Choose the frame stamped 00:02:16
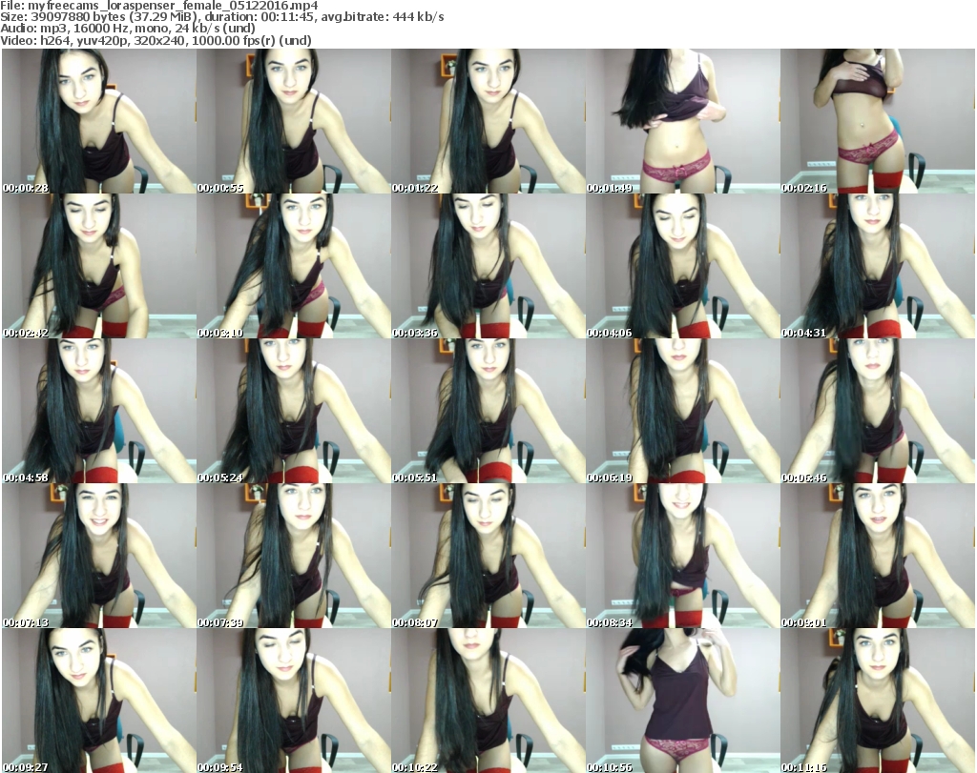The height and width of the screenshot is (773, 977). coord(877,122)
